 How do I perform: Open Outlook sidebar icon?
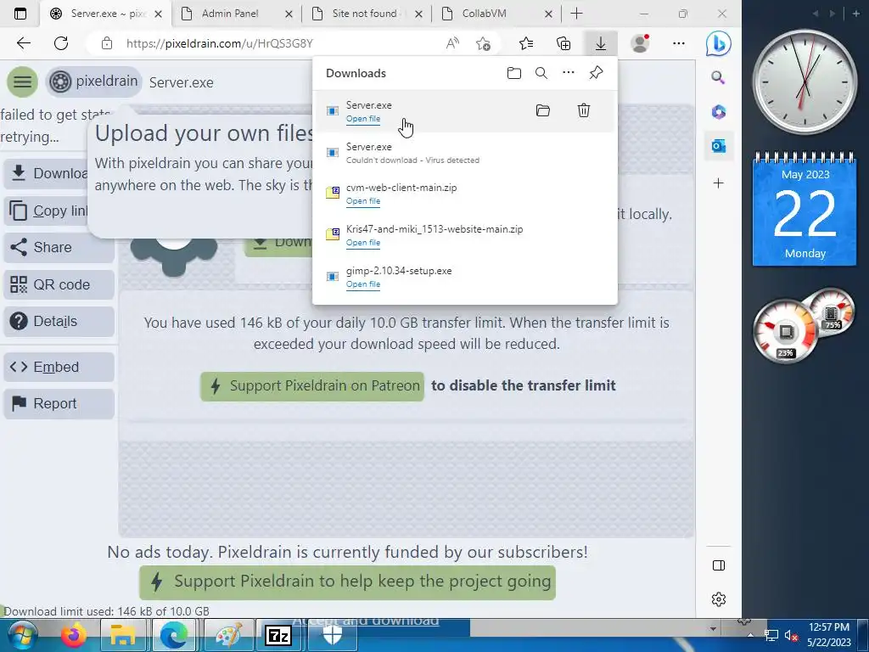tap(719, 146)
